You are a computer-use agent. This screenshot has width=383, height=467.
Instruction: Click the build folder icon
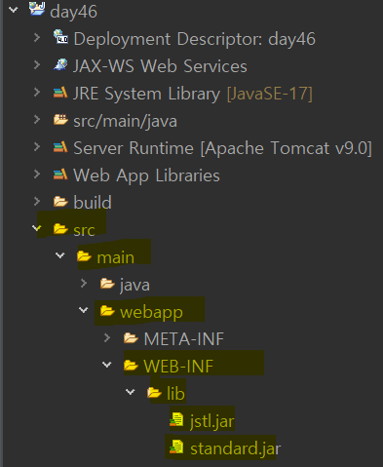[x=60, y=202]
